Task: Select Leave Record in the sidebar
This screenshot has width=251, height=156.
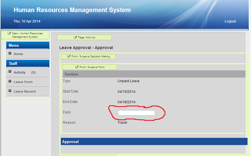Action: pyautogui.click(x=24, y=91)
